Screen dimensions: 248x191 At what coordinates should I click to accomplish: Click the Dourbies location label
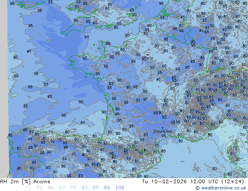(x=162, y=131)
